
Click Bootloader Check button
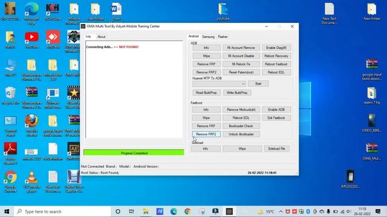[241, 126]
